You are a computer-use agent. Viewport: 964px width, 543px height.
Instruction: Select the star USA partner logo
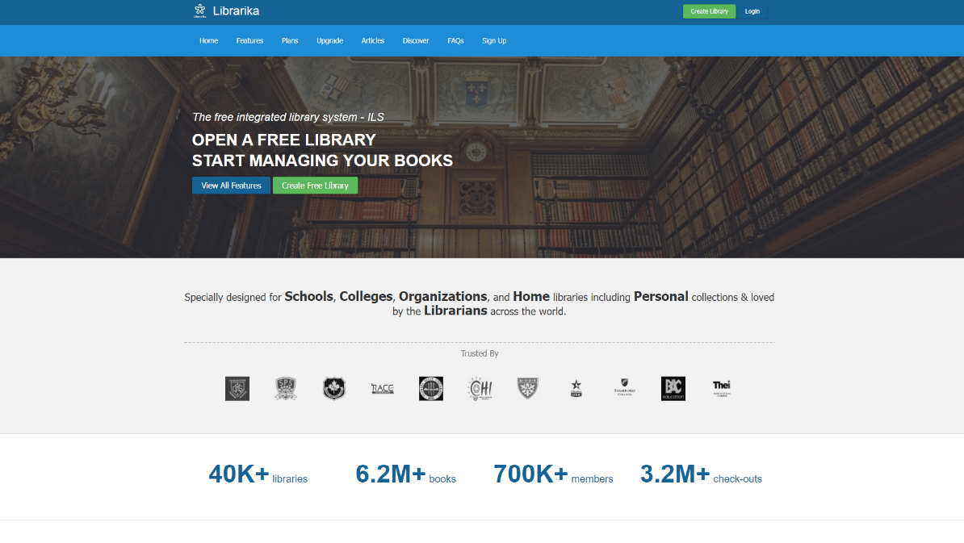point(576,388)
